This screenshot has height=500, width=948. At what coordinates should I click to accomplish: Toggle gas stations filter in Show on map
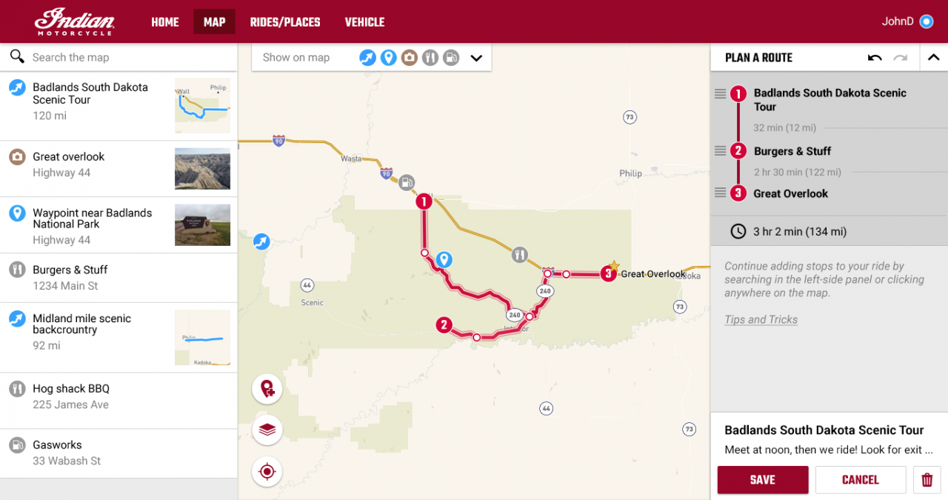[450, 58]
